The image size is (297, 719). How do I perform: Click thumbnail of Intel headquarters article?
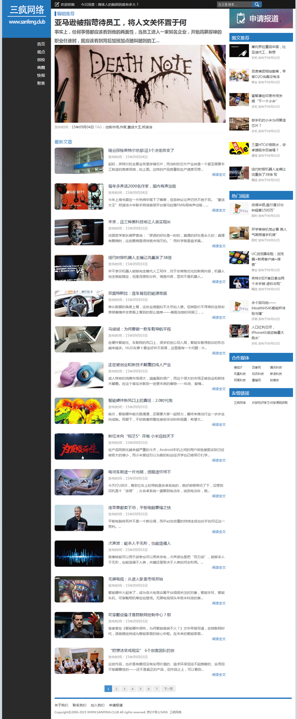(79, 161)
